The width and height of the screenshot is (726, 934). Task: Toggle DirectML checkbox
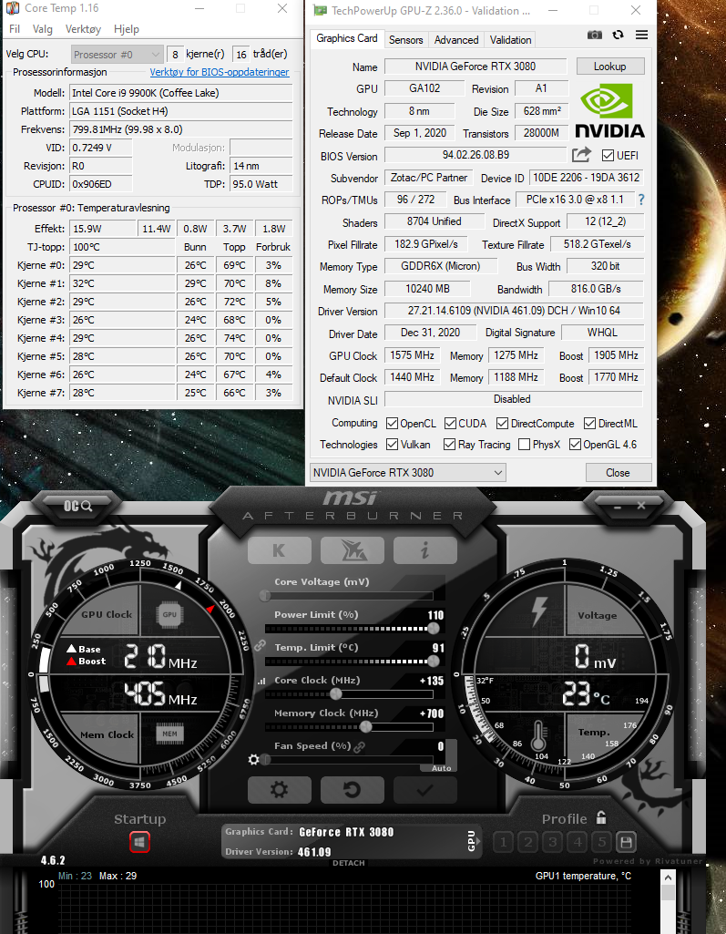(589, 424)
